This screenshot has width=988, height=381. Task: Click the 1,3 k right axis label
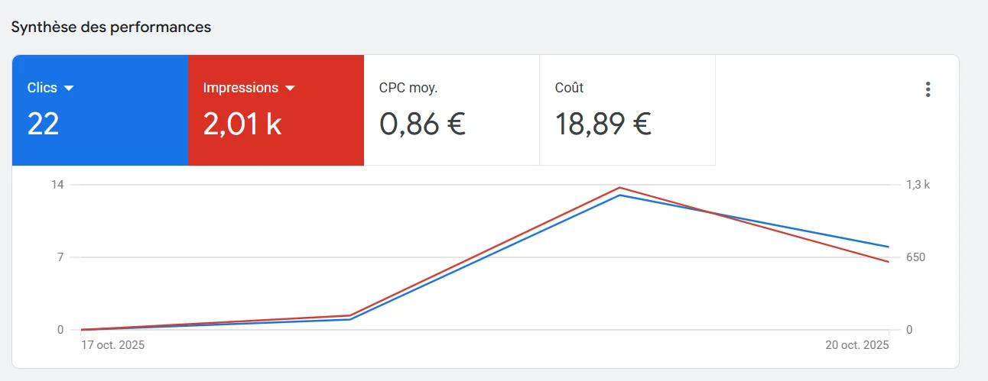click(918, 185)
